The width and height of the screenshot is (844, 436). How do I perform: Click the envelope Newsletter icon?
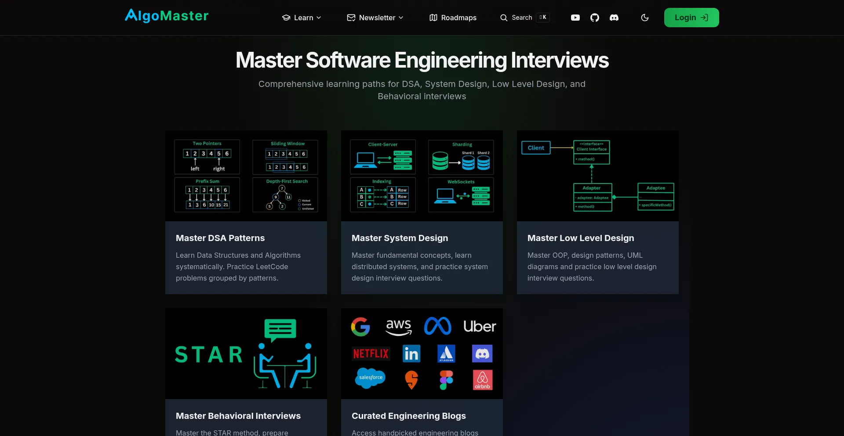[351, 18]
